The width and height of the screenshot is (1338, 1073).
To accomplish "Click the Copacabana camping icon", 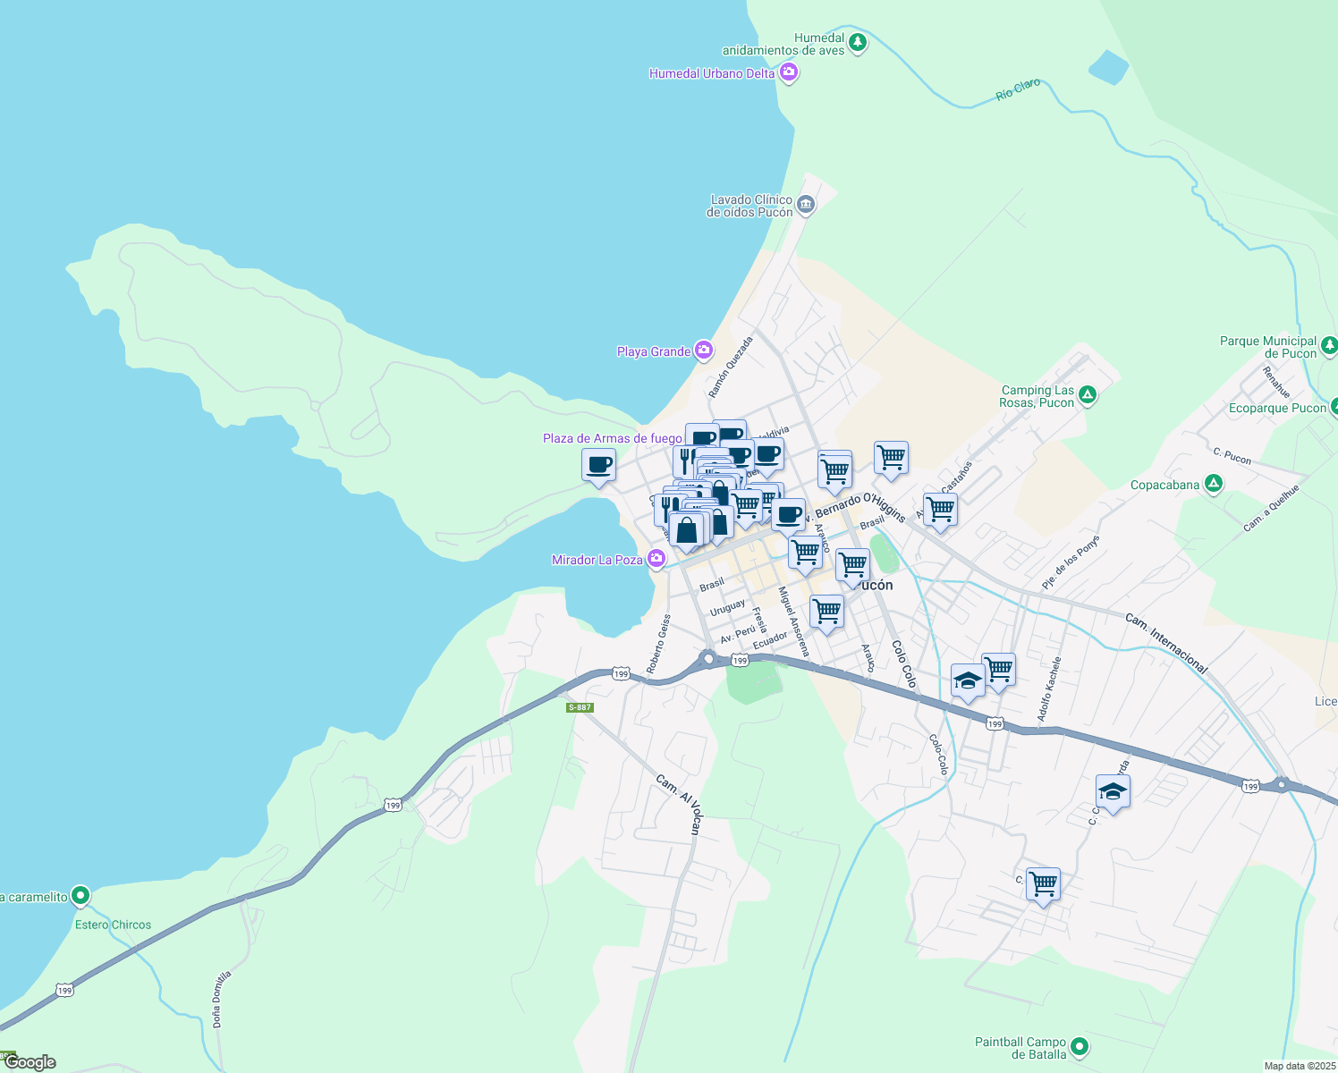I will tap(1214, 483).
